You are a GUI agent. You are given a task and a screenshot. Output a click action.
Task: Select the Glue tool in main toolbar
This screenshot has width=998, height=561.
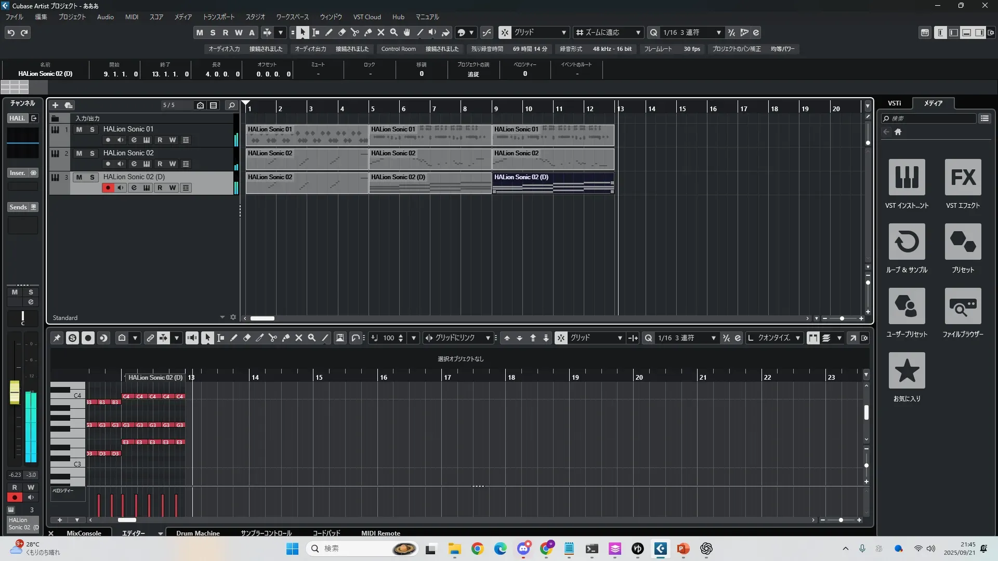368,33
